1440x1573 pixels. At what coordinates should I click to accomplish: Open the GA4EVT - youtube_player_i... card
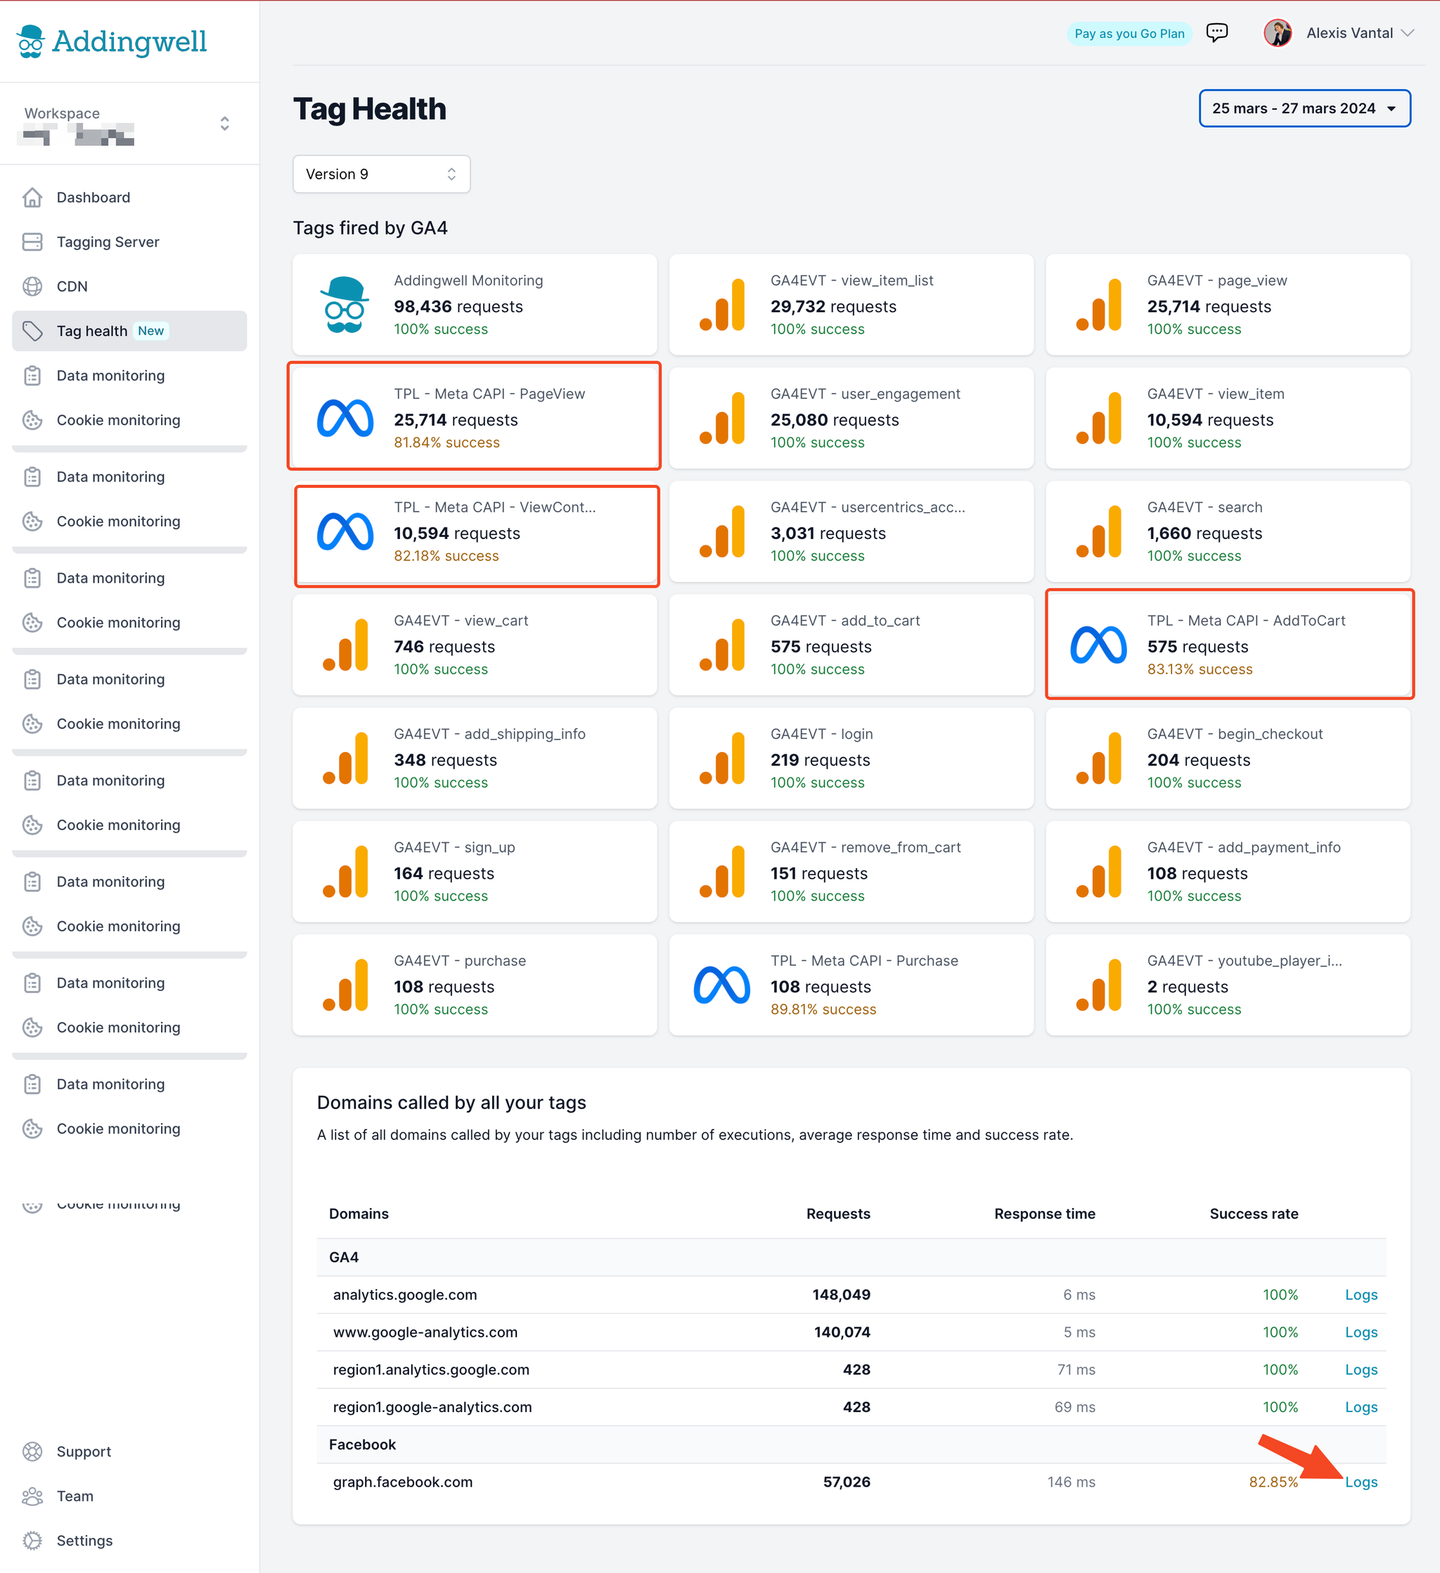1228,985
